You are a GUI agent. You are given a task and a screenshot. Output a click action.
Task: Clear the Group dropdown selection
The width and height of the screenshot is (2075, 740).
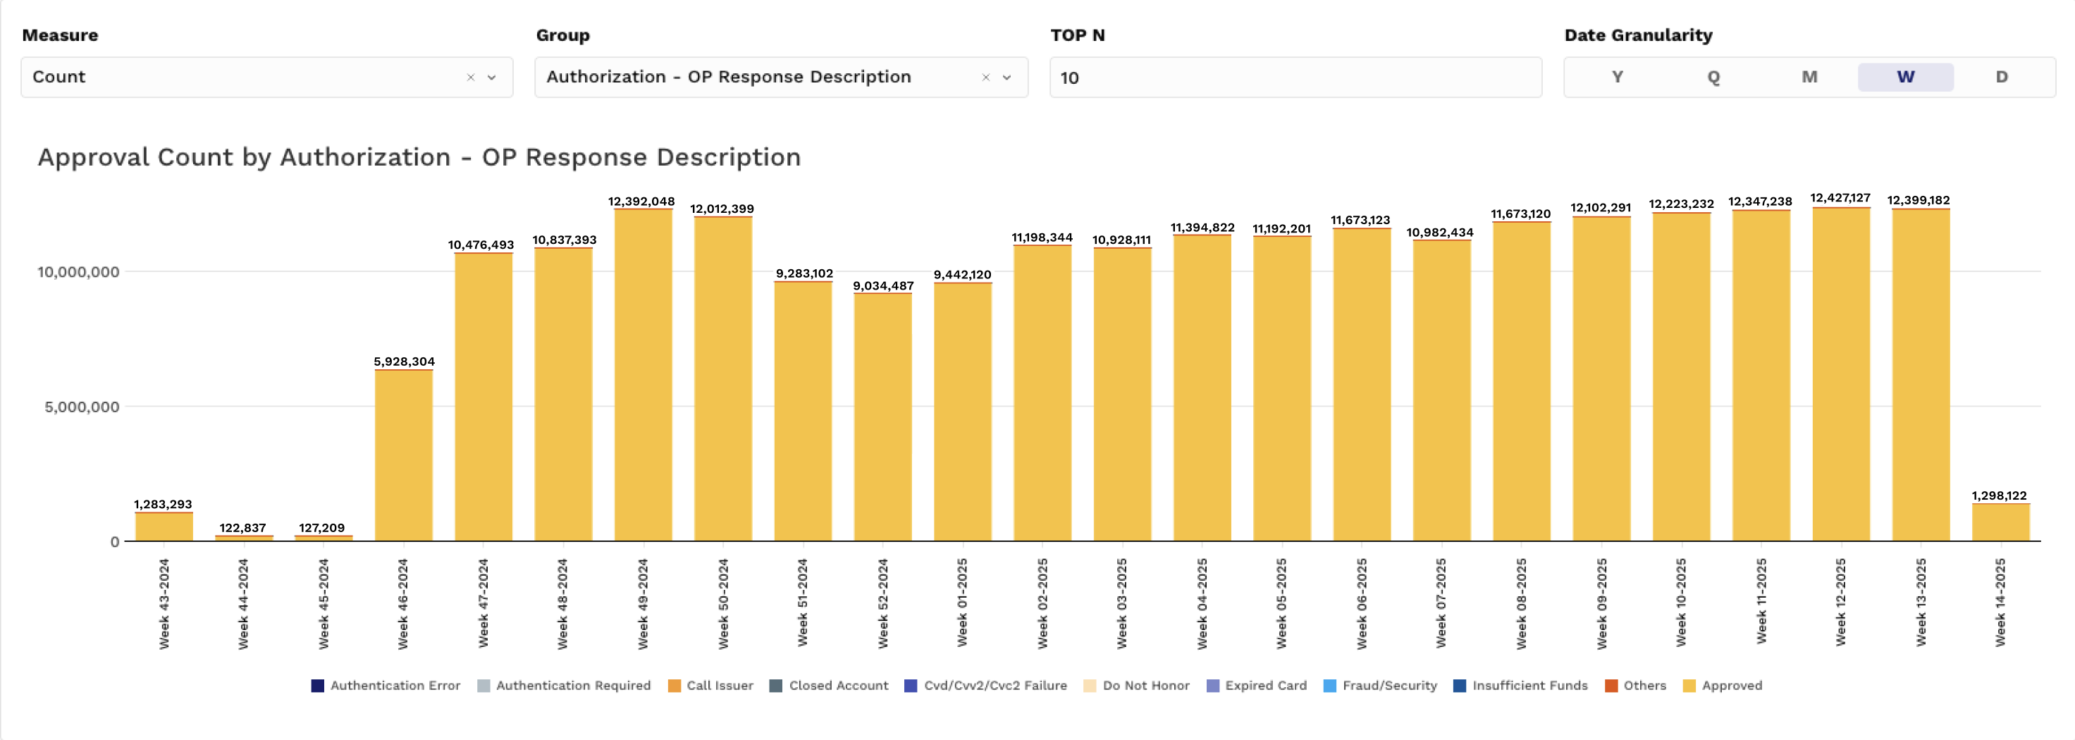coord(985,78)
